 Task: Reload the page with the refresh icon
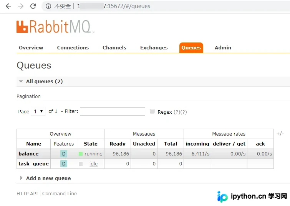(33, 6)
